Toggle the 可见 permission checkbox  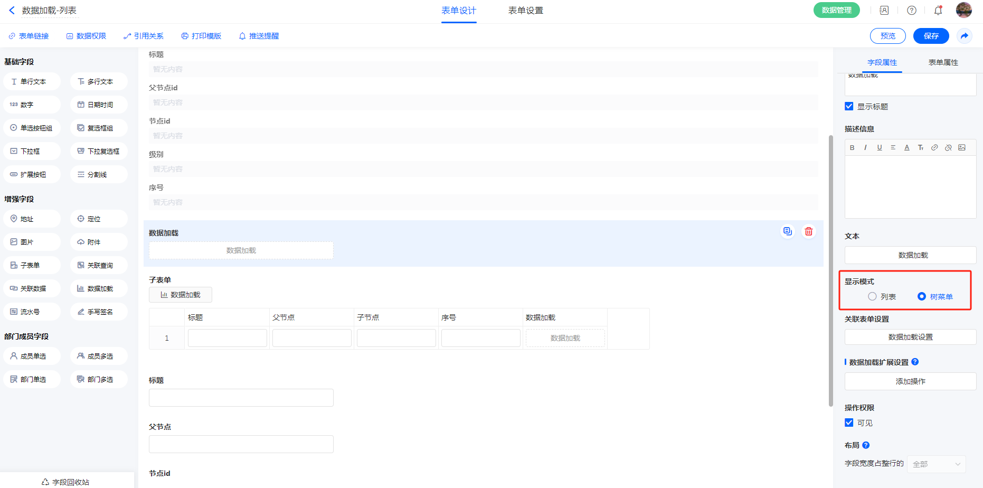tap(849, 423)
